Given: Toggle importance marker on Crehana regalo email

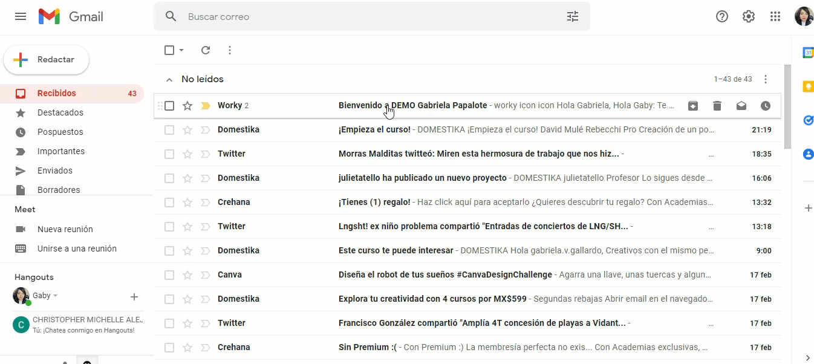Looking at the screenshot, I should click(205, 202).
